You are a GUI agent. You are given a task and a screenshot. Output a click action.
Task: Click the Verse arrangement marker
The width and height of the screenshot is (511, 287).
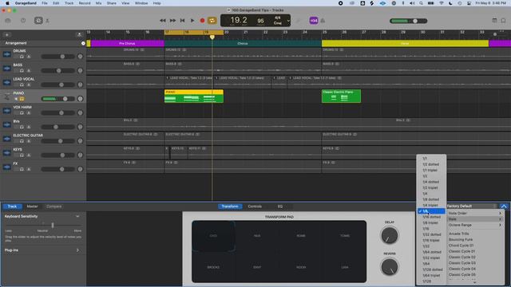click(x=405, y=43)
